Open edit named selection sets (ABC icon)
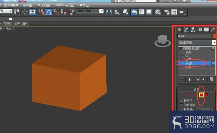 72,12
